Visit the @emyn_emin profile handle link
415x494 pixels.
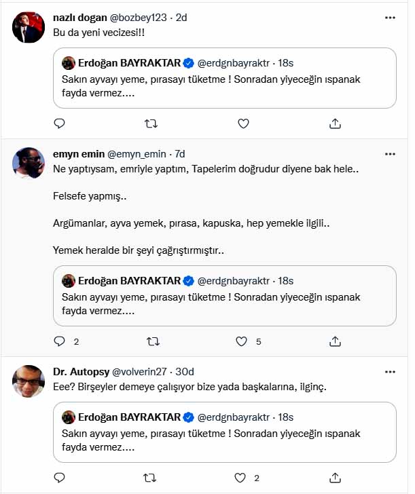135,154
